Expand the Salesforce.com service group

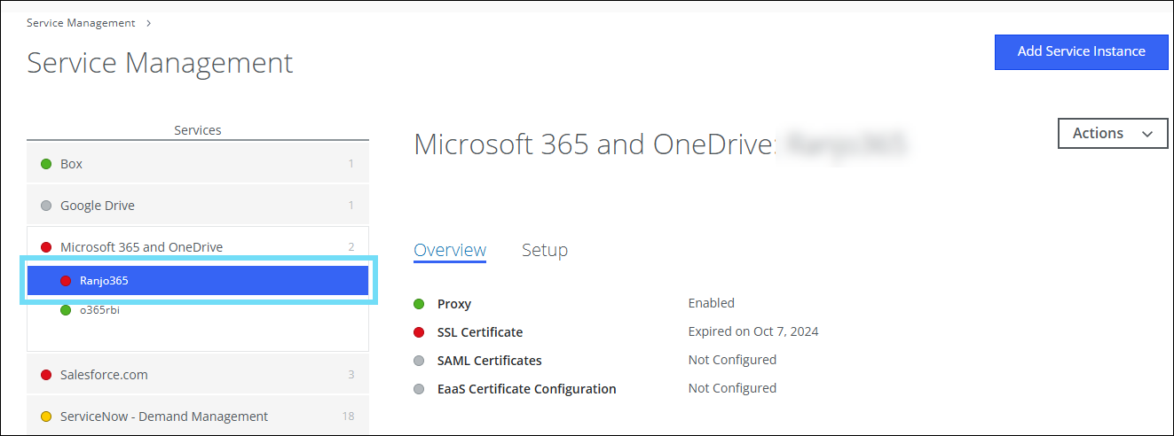(104, 375)
